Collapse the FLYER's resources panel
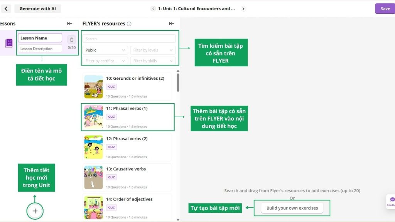 [x=172, y=24]
